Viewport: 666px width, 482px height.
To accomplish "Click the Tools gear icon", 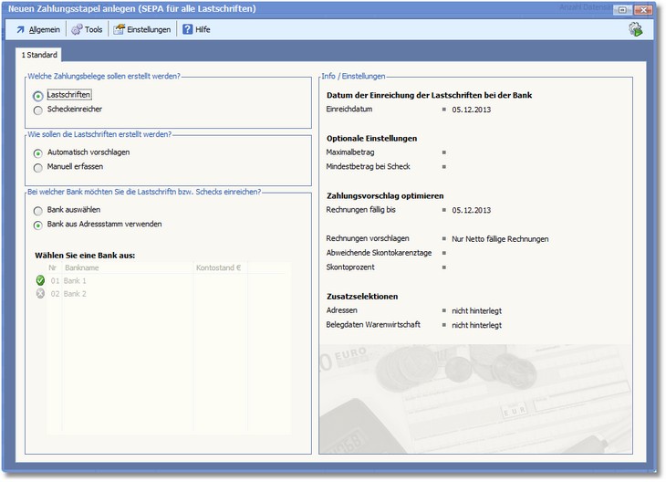I will pyautogui.click(x=77, y=29).
